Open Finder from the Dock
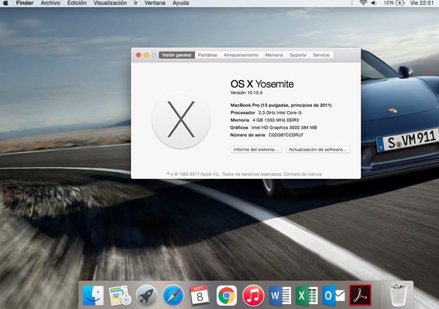The width and height of the screenshot is (439, 309). click(93, 295)
